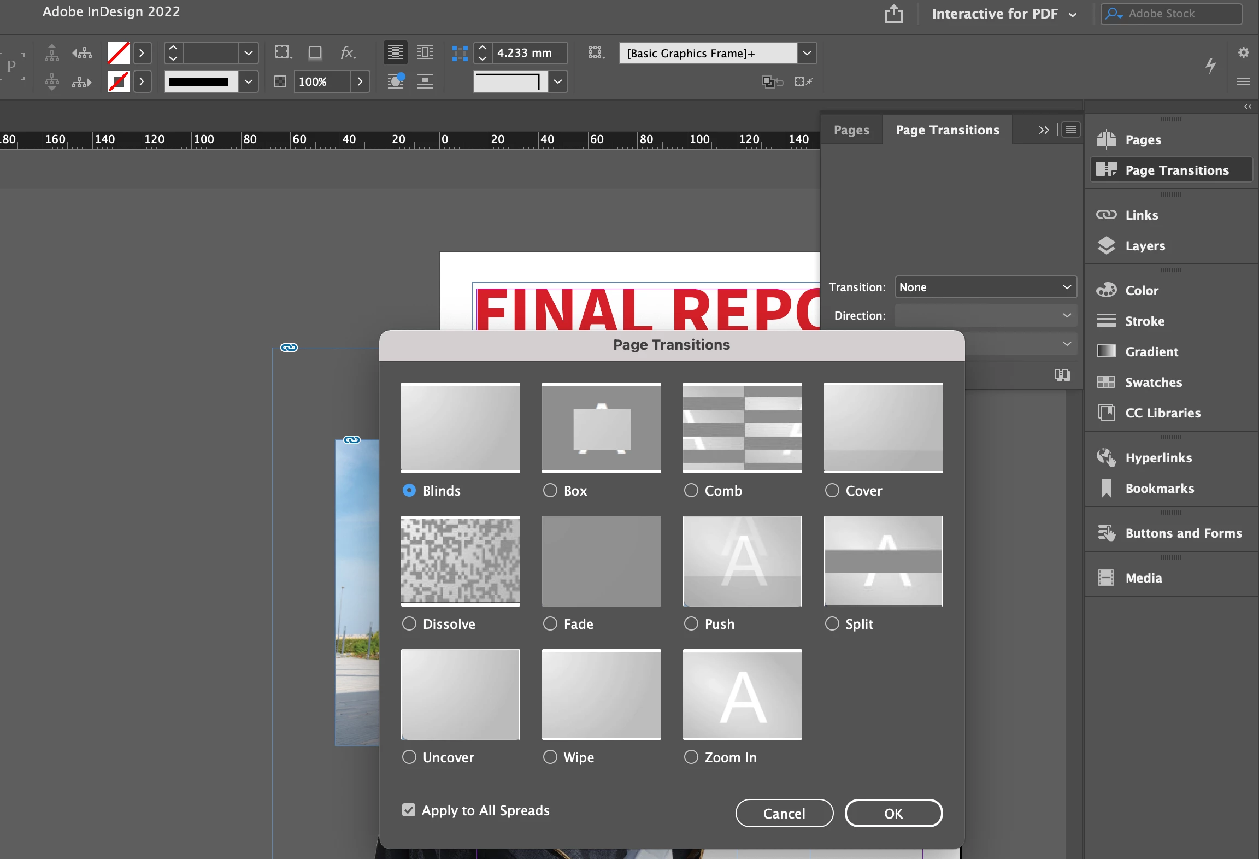
Task: Click the fill color swatch
Action: 119,53
